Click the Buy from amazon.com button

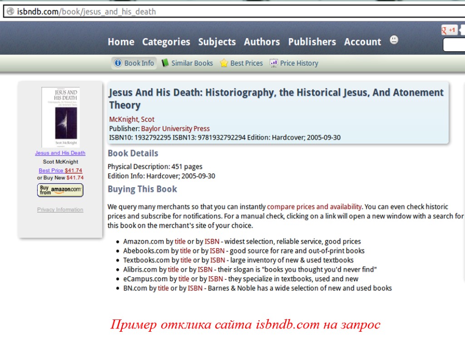point(60,190)
